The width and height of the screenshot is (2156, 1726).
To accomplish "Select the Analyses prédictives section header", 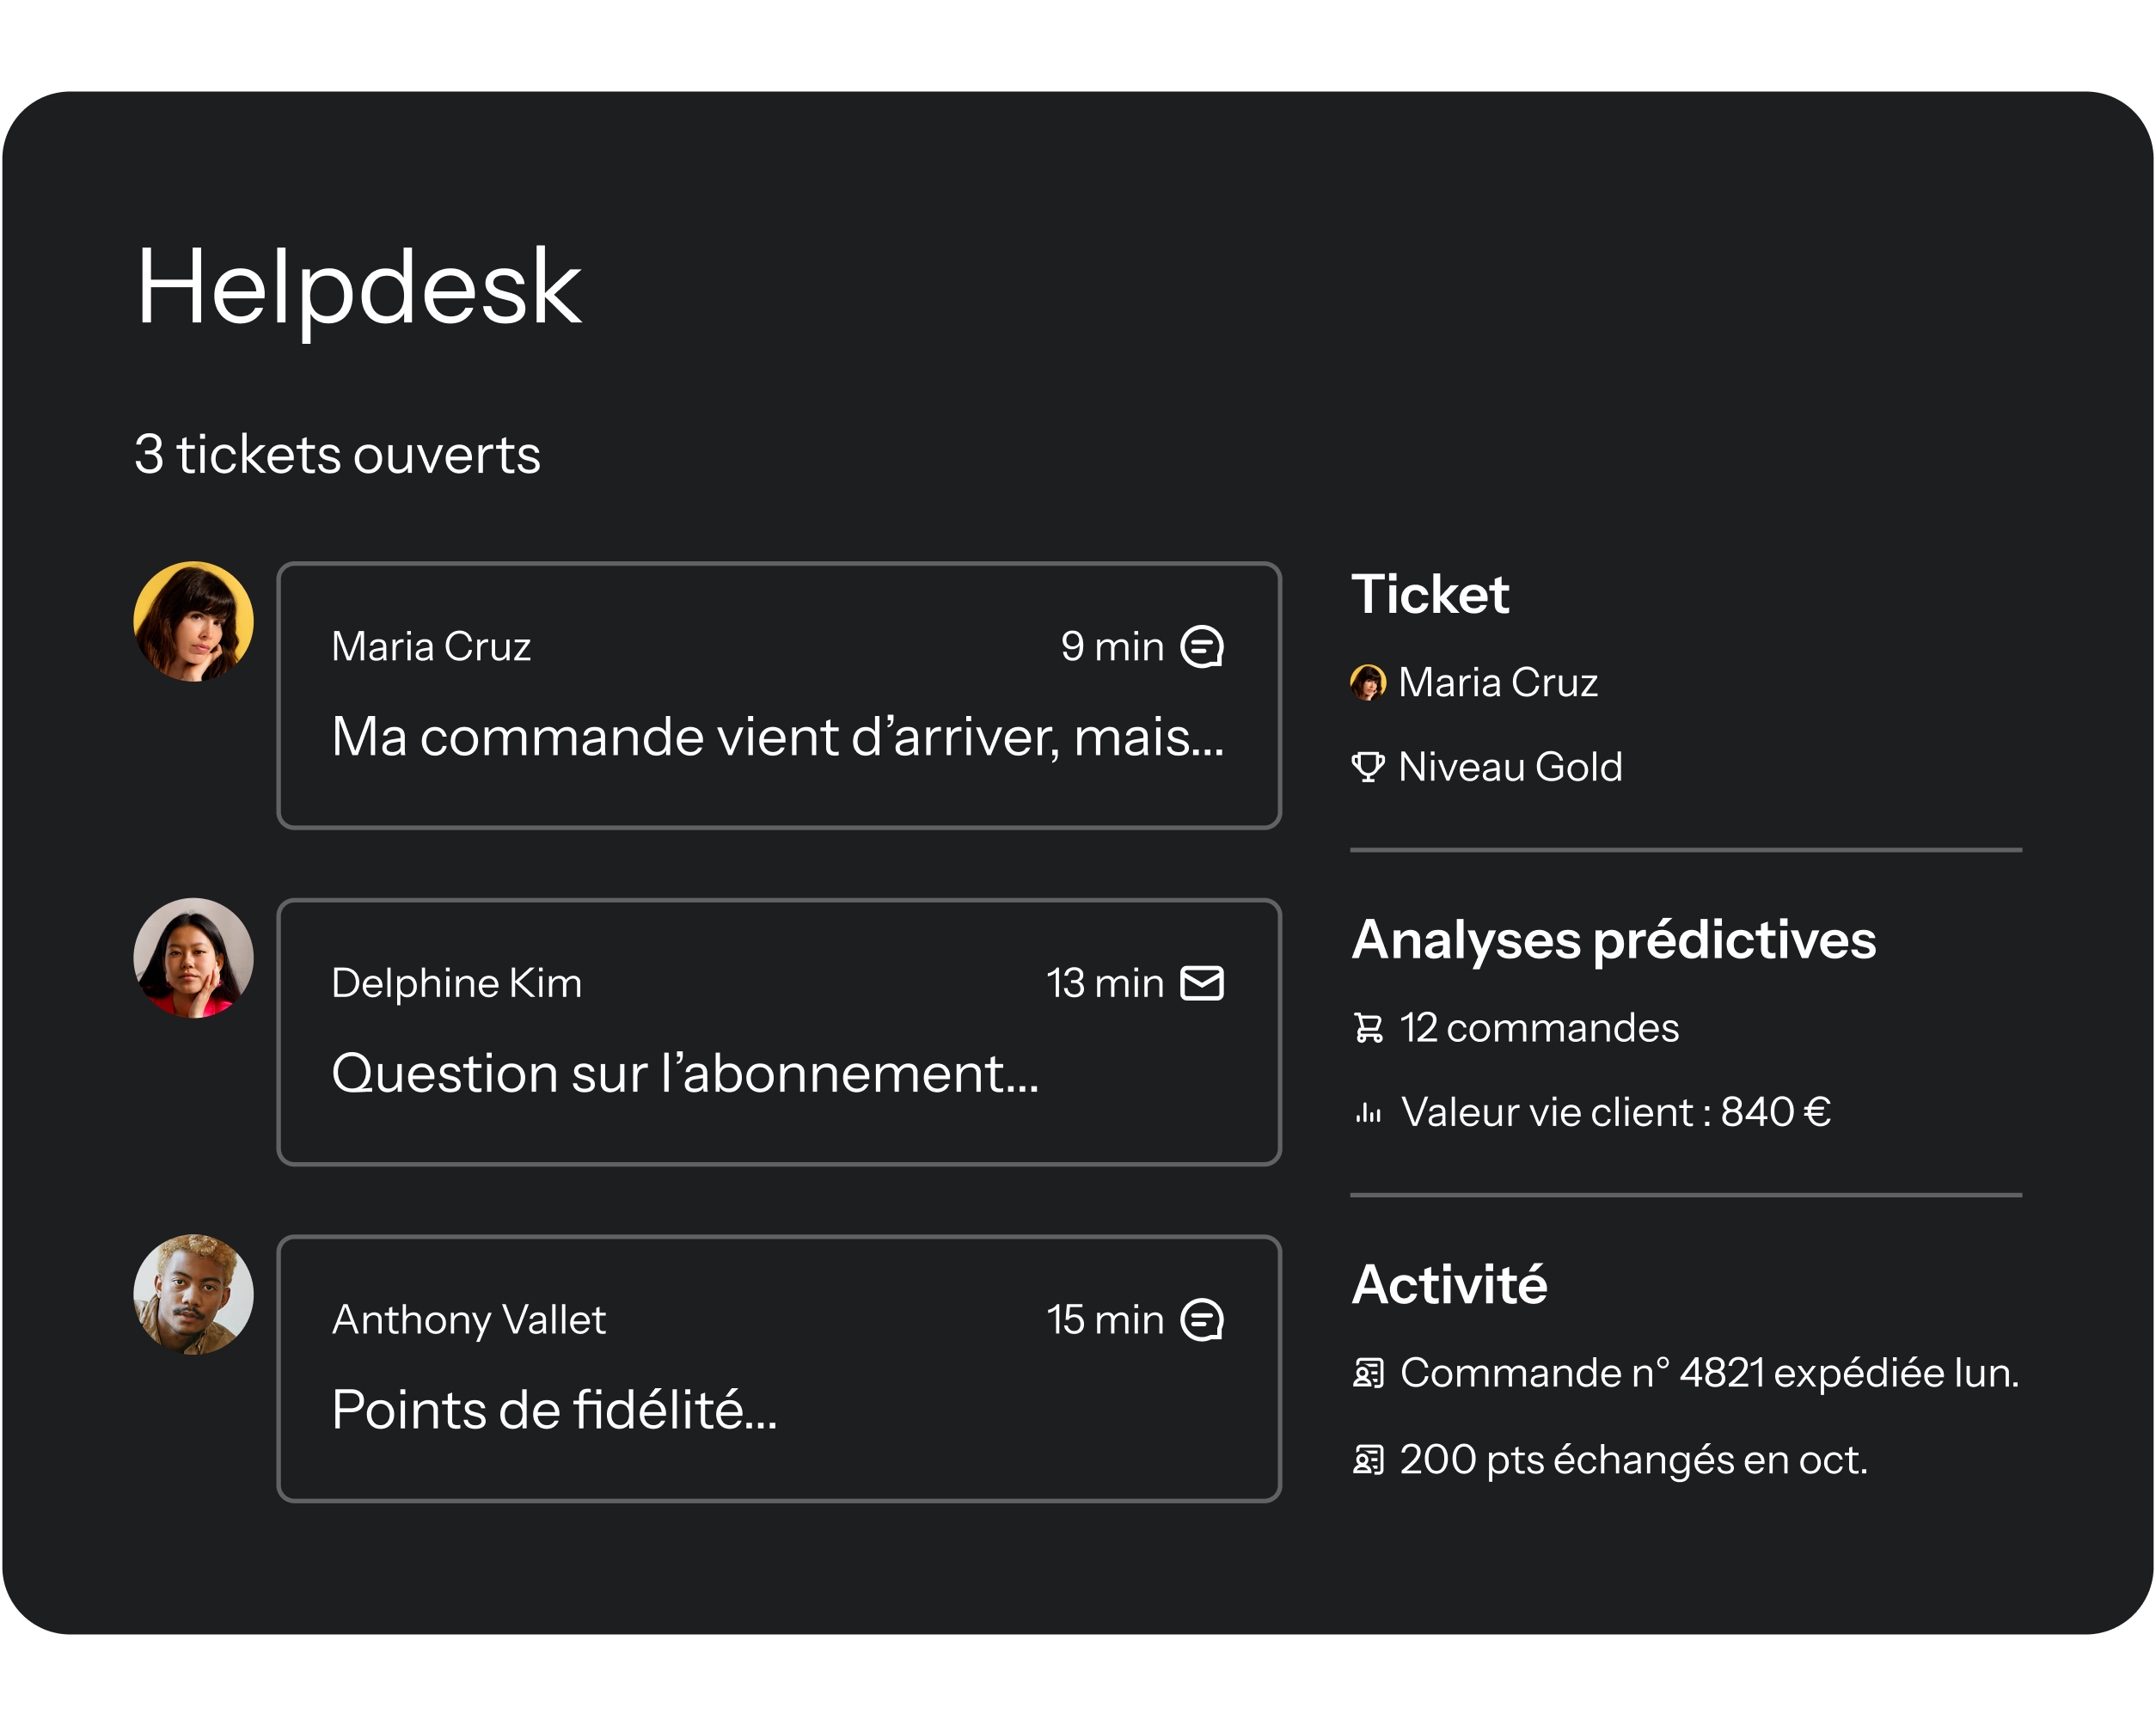I will [x=1613, y=939].
